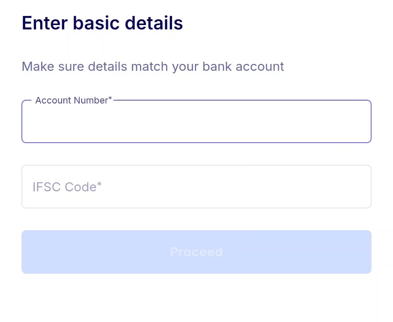Viewport: 393px width, 322px height.
Task: Click the bank account hint text
Action: [x=153, y=67]
